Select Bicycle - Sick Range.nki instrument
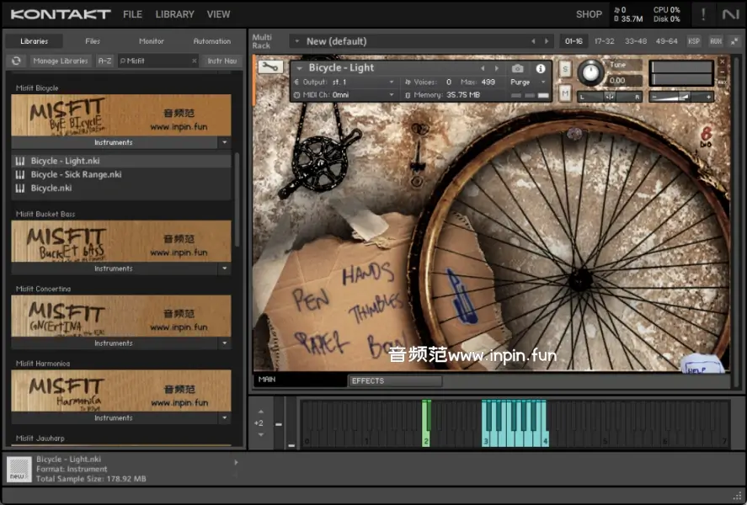 (x=76, y=174)
